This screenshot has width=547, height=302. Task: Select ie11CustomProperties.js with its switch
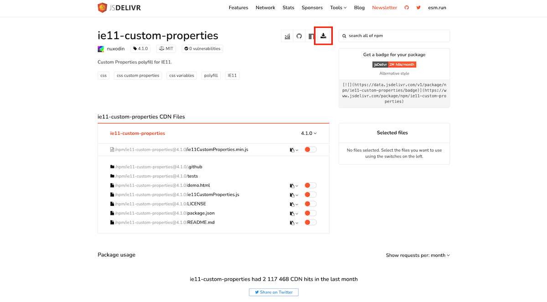point(310,195)
